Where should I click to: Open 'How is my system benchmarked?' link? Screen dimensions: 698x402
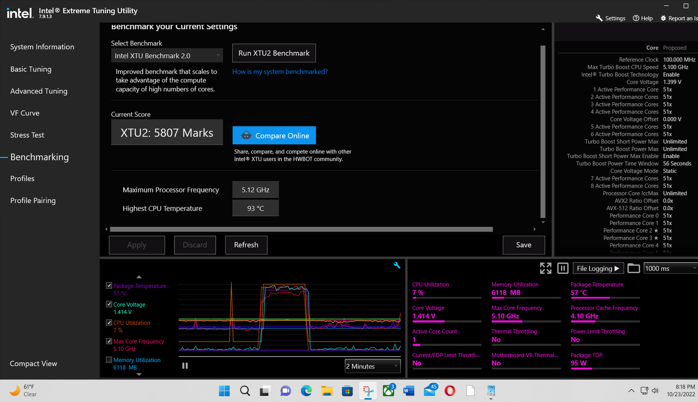[x=280, y=71]
